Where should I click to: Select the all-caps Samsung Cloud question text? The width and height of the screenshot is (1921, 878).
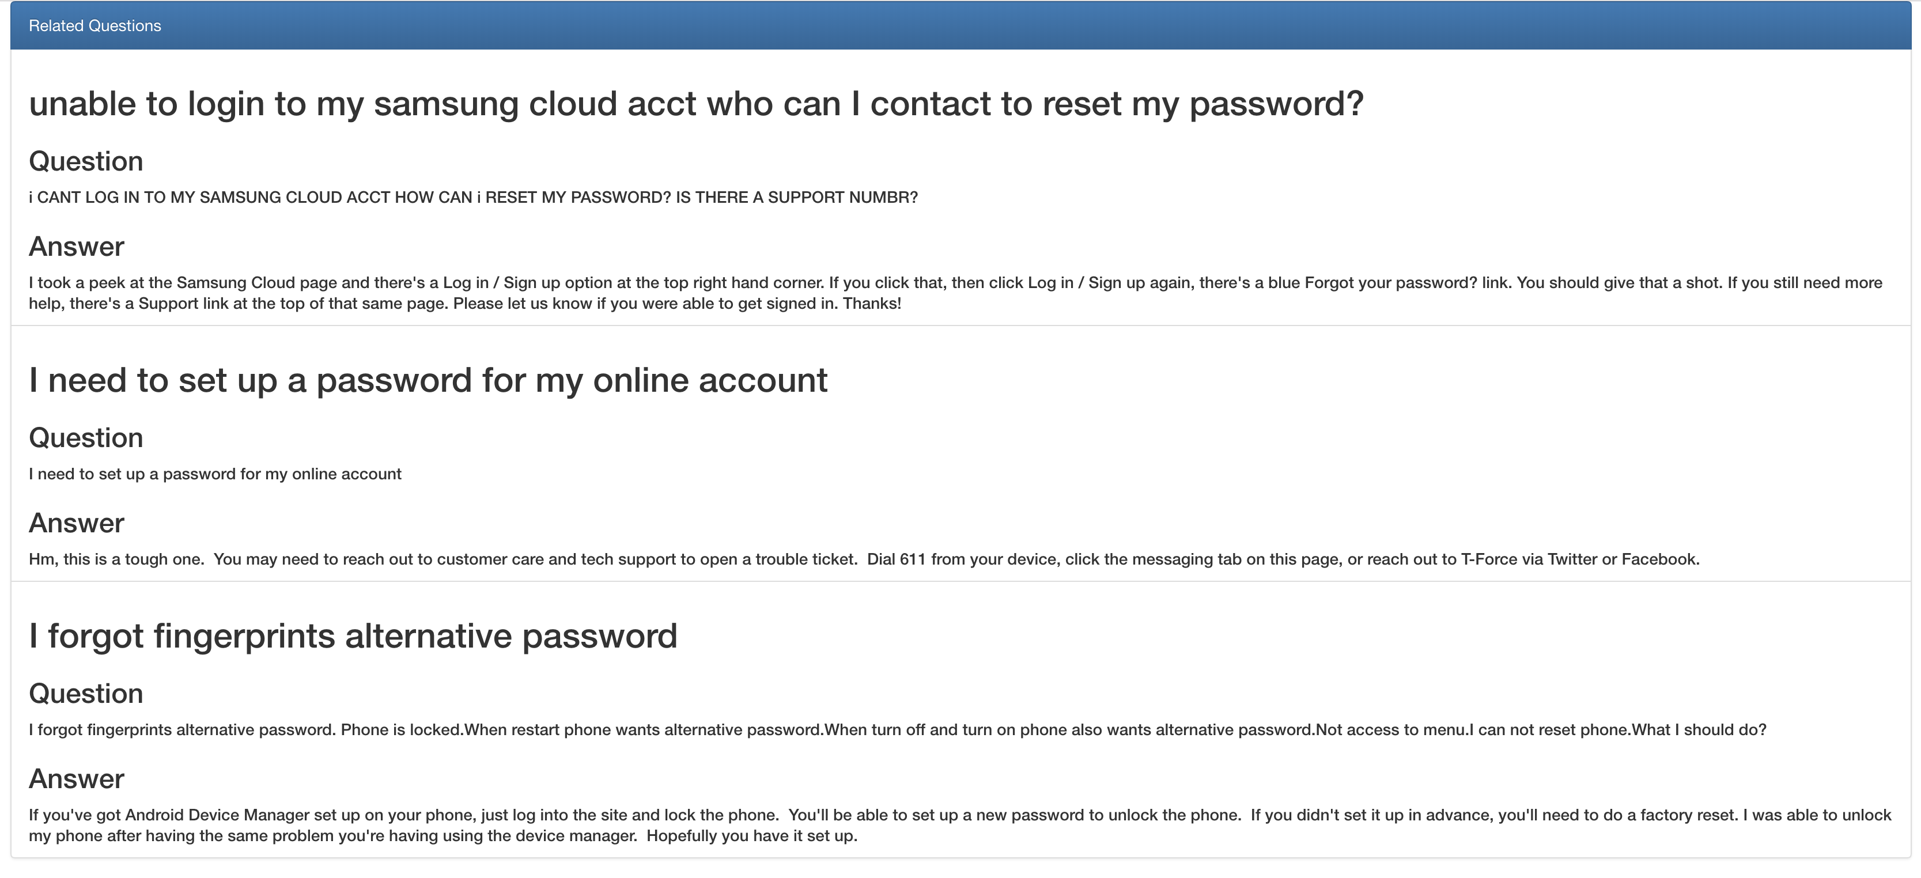coord(473,198)
